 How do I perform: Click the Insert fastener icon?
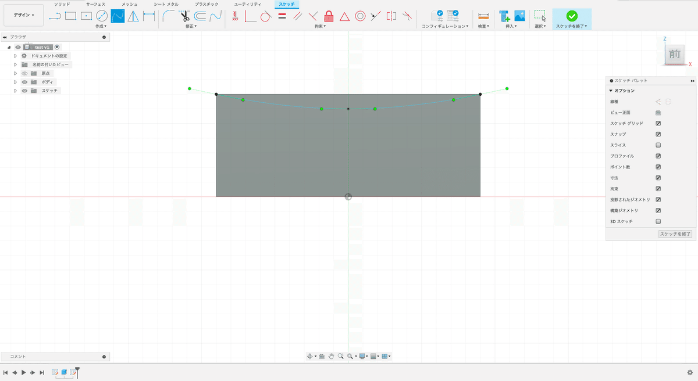click(x=504, y=16)
